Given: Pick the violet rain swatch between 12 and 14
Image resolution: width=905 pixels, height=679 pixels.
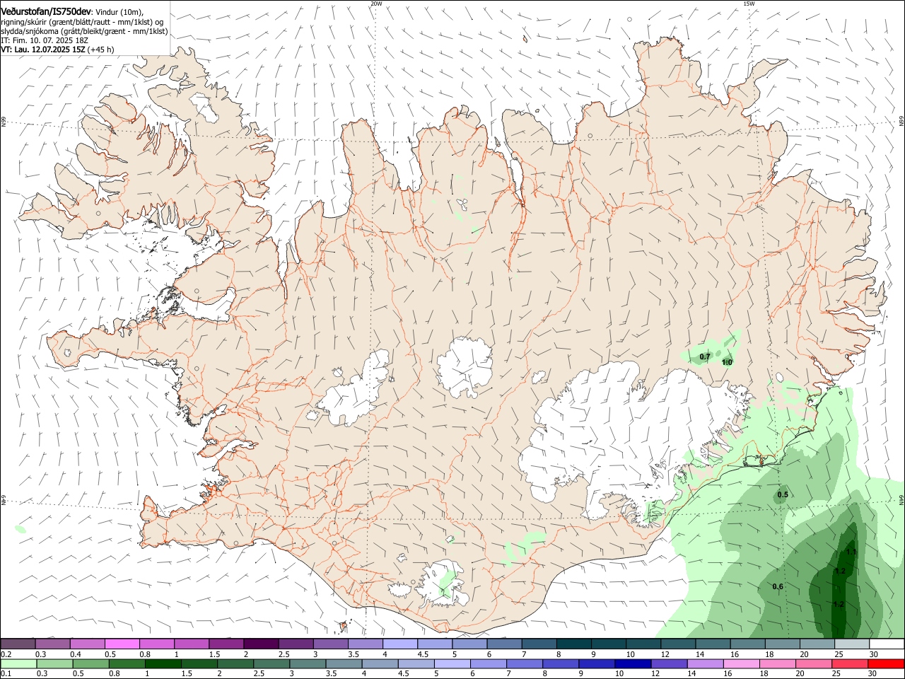Looking at the screenshot, I should [670, 664].
